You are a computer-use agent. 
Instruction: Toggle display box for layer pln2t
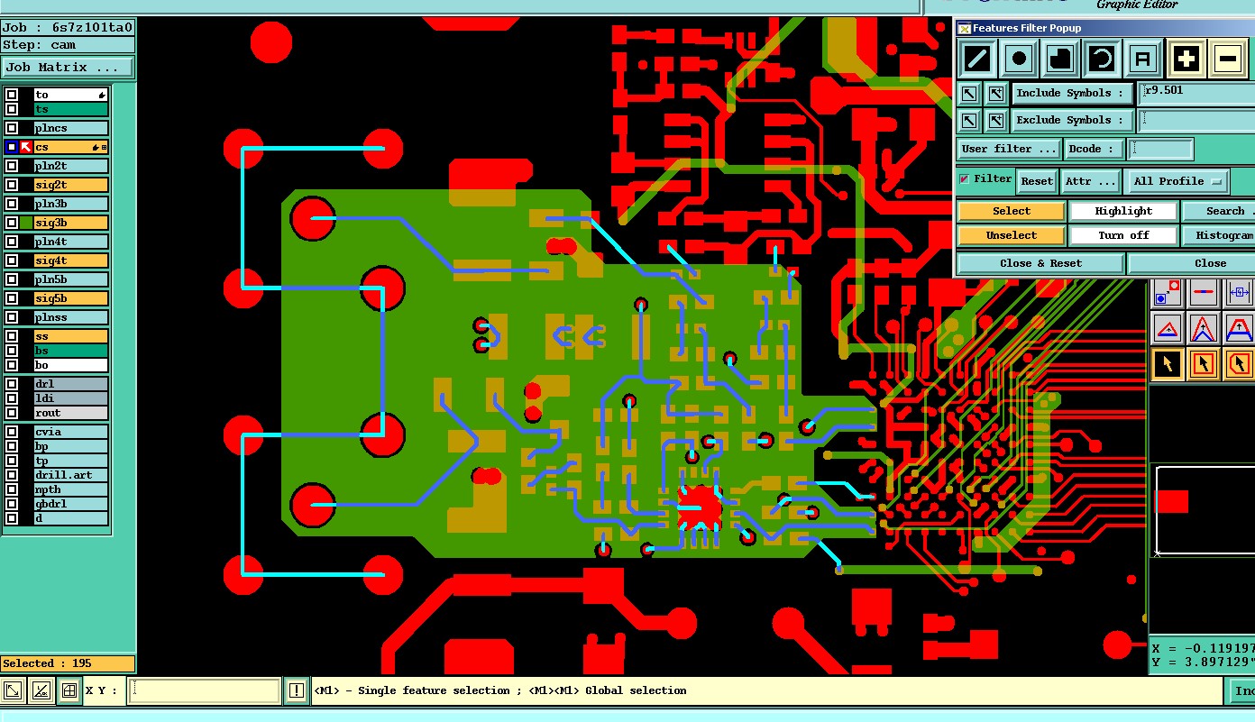[x=12, y=166]
